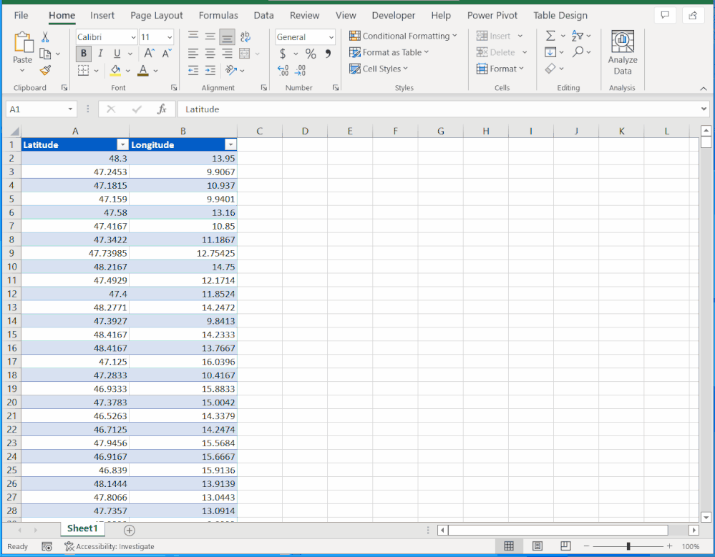
Task: Open Paste options arrow
Action: 22,71
